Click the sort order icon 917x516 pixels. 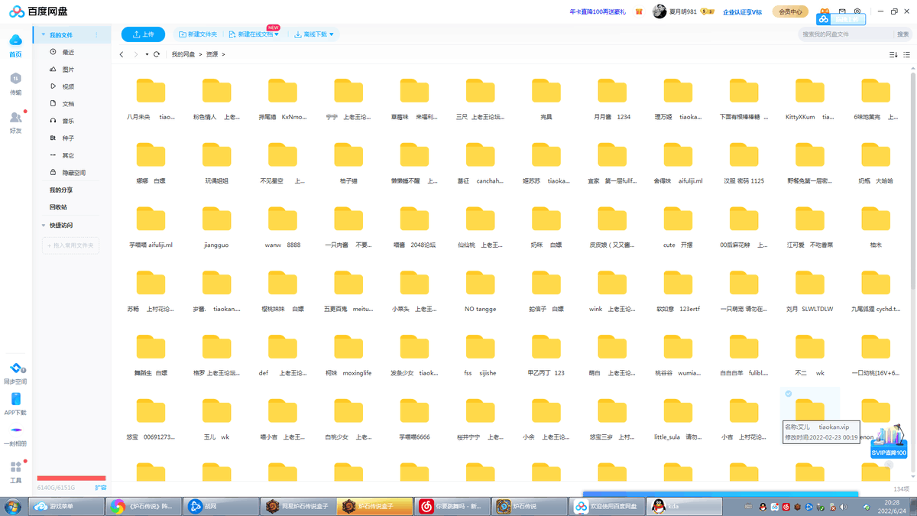(x=893, y=55)
